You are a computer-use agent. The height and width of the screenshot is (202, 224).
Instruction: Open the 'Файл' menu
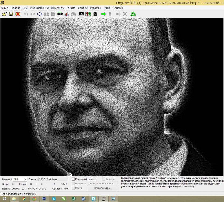point(5,8)
